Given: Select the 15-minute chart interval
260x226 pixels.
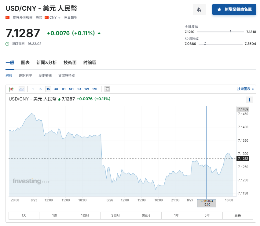Looking at the screenshot, I should click(x=48, y=89).
